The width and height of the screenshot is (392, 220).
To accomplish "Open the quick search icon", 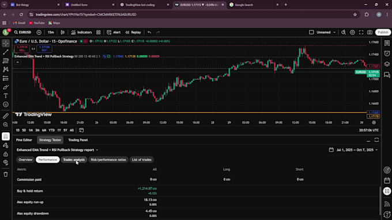I will pyautogui.click(x=344, y=32).
